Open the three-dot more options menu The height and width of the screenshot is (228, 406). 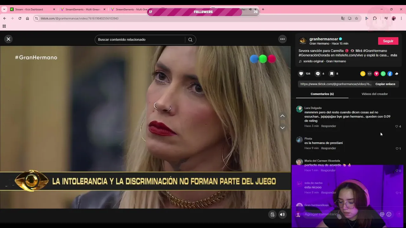(x=282, y=39)
